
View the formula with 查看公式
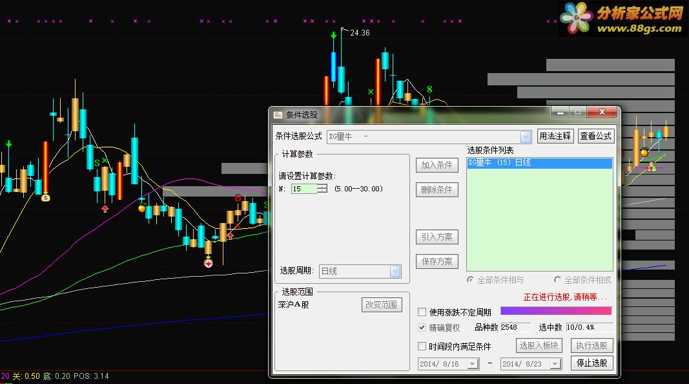coord(595,136)
